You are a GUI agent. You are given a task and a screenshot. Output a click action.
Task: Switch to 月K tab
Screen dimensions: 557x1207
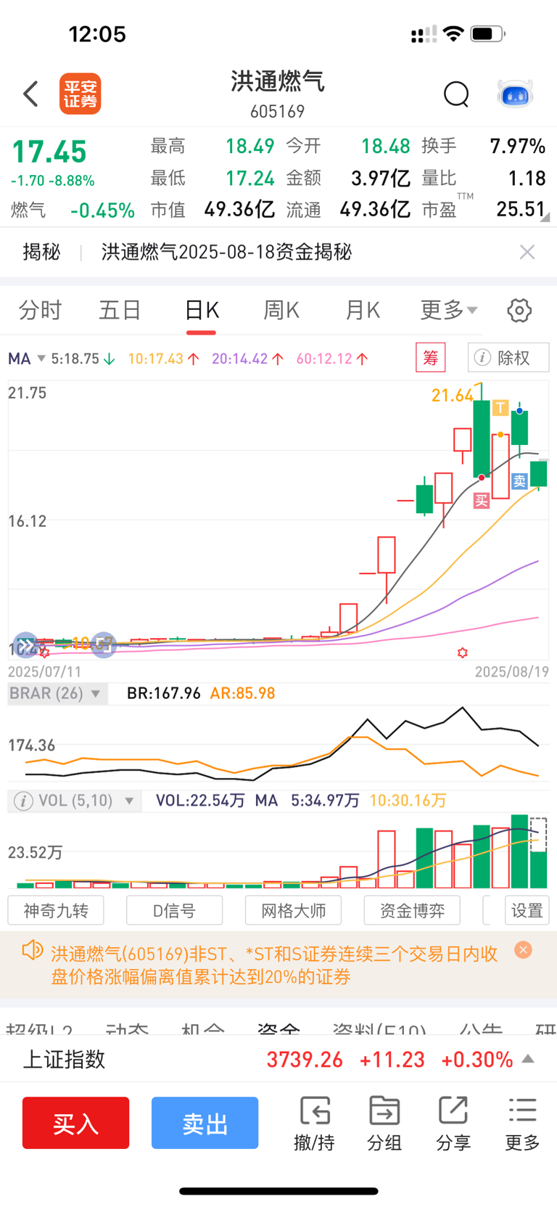[x=363, y=311]
